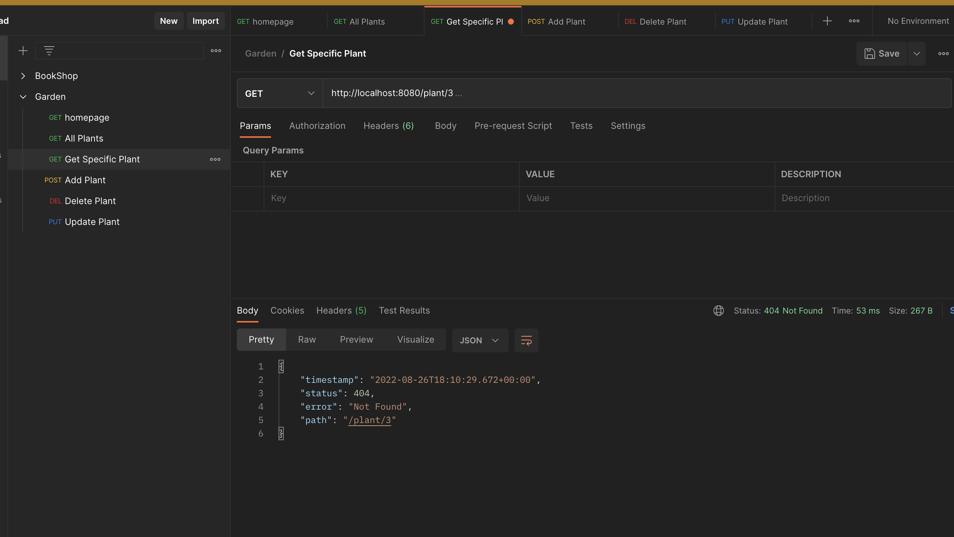Select Delete Plant request in sidebar
The image size is (954, 537).
(x=90, y=201)
